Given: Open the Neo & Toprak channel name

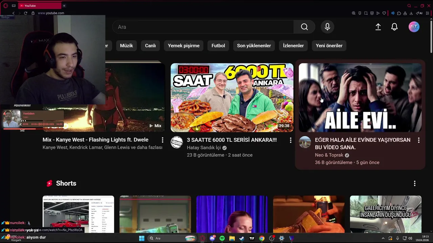Looking at the screenshot, I should tap(329, 155).
